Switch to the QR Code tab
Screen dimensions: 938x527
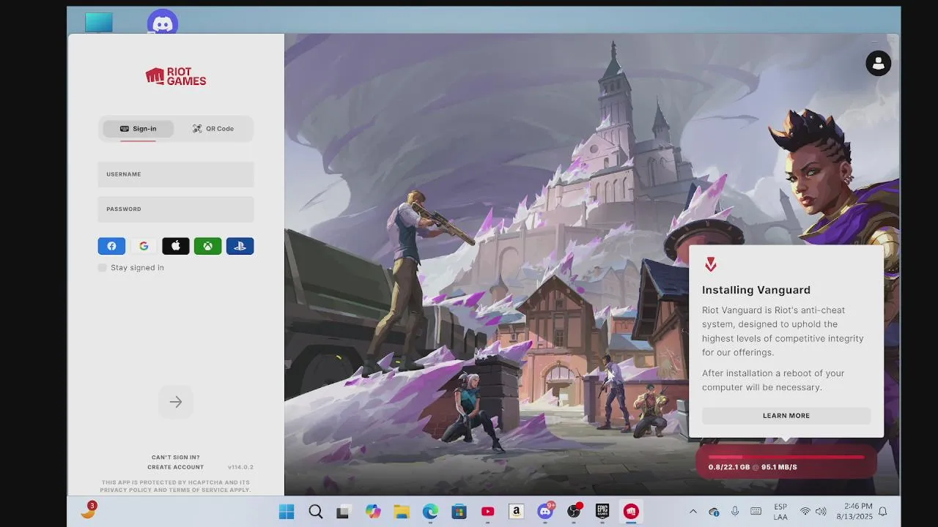coord(213,129)
